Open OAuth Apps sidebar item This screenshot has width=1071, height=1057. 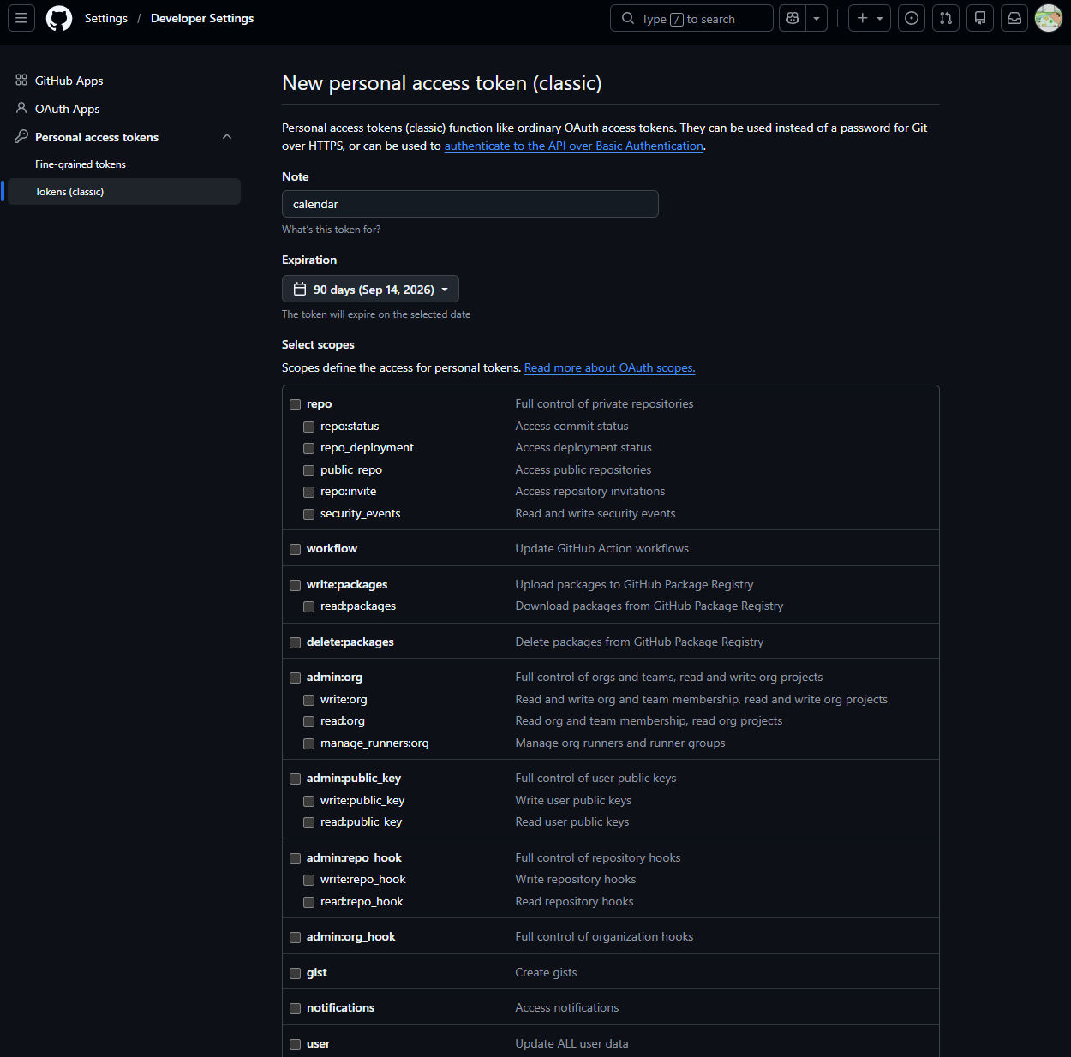[67, 109]
